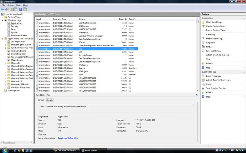Click the Forward arrow toolbar icon
246x153 pixels.
click(x=6, y=9)
